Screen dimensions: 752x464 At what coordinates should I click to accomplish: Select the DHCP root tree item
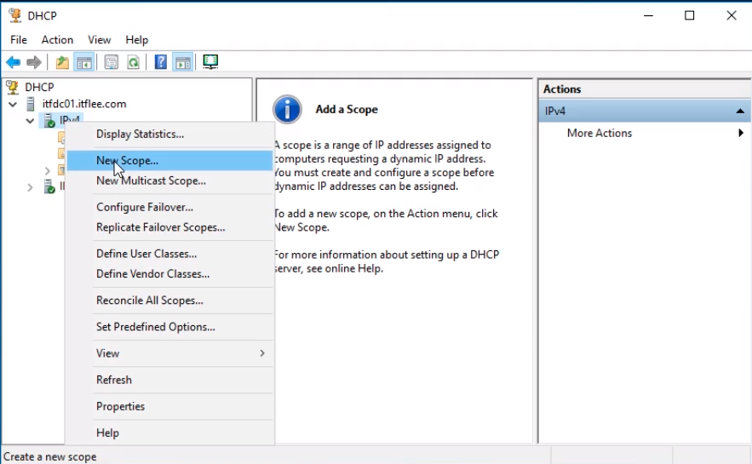[x=38, y=87]
